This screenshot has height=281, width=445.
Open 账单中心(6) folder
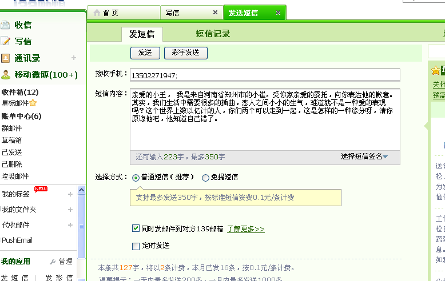click(x=21, y=117)
